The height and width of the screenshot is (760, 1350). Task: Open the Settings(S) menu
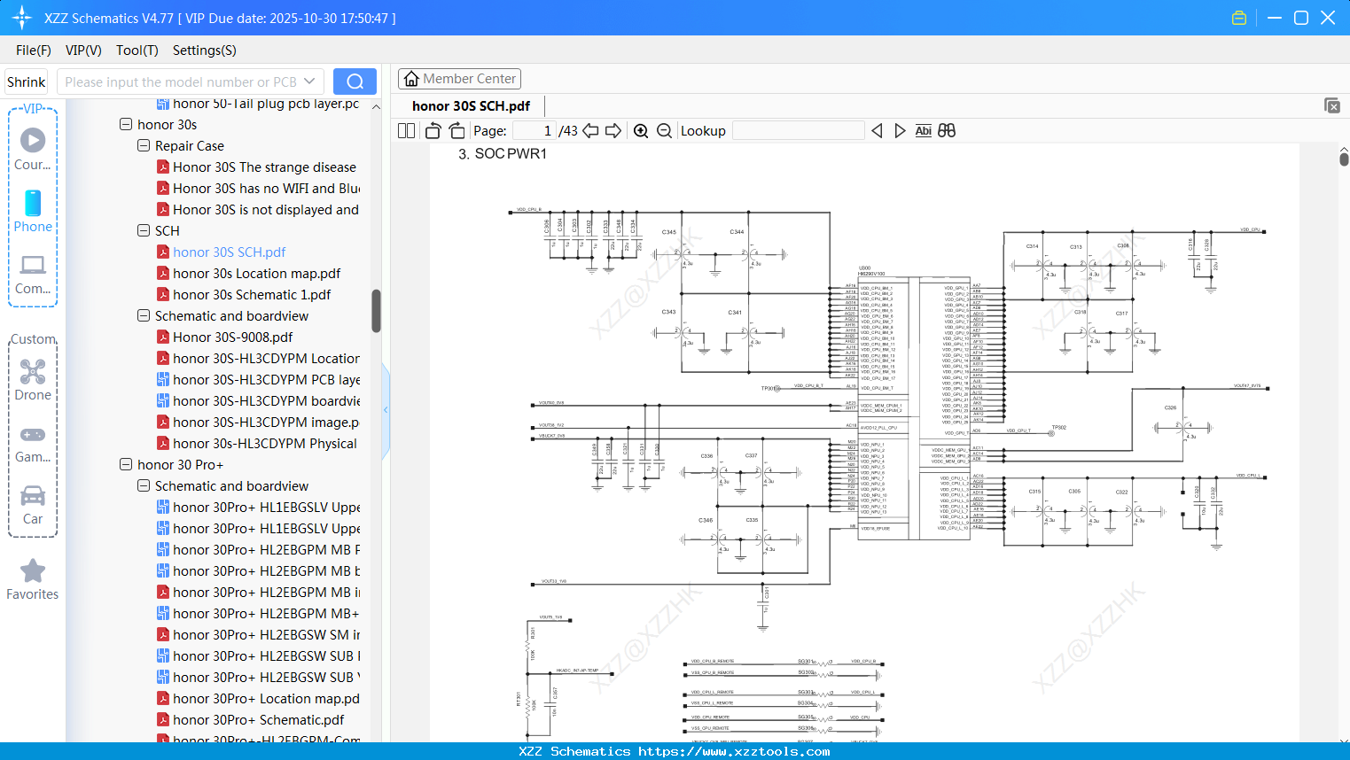point(205,50)
